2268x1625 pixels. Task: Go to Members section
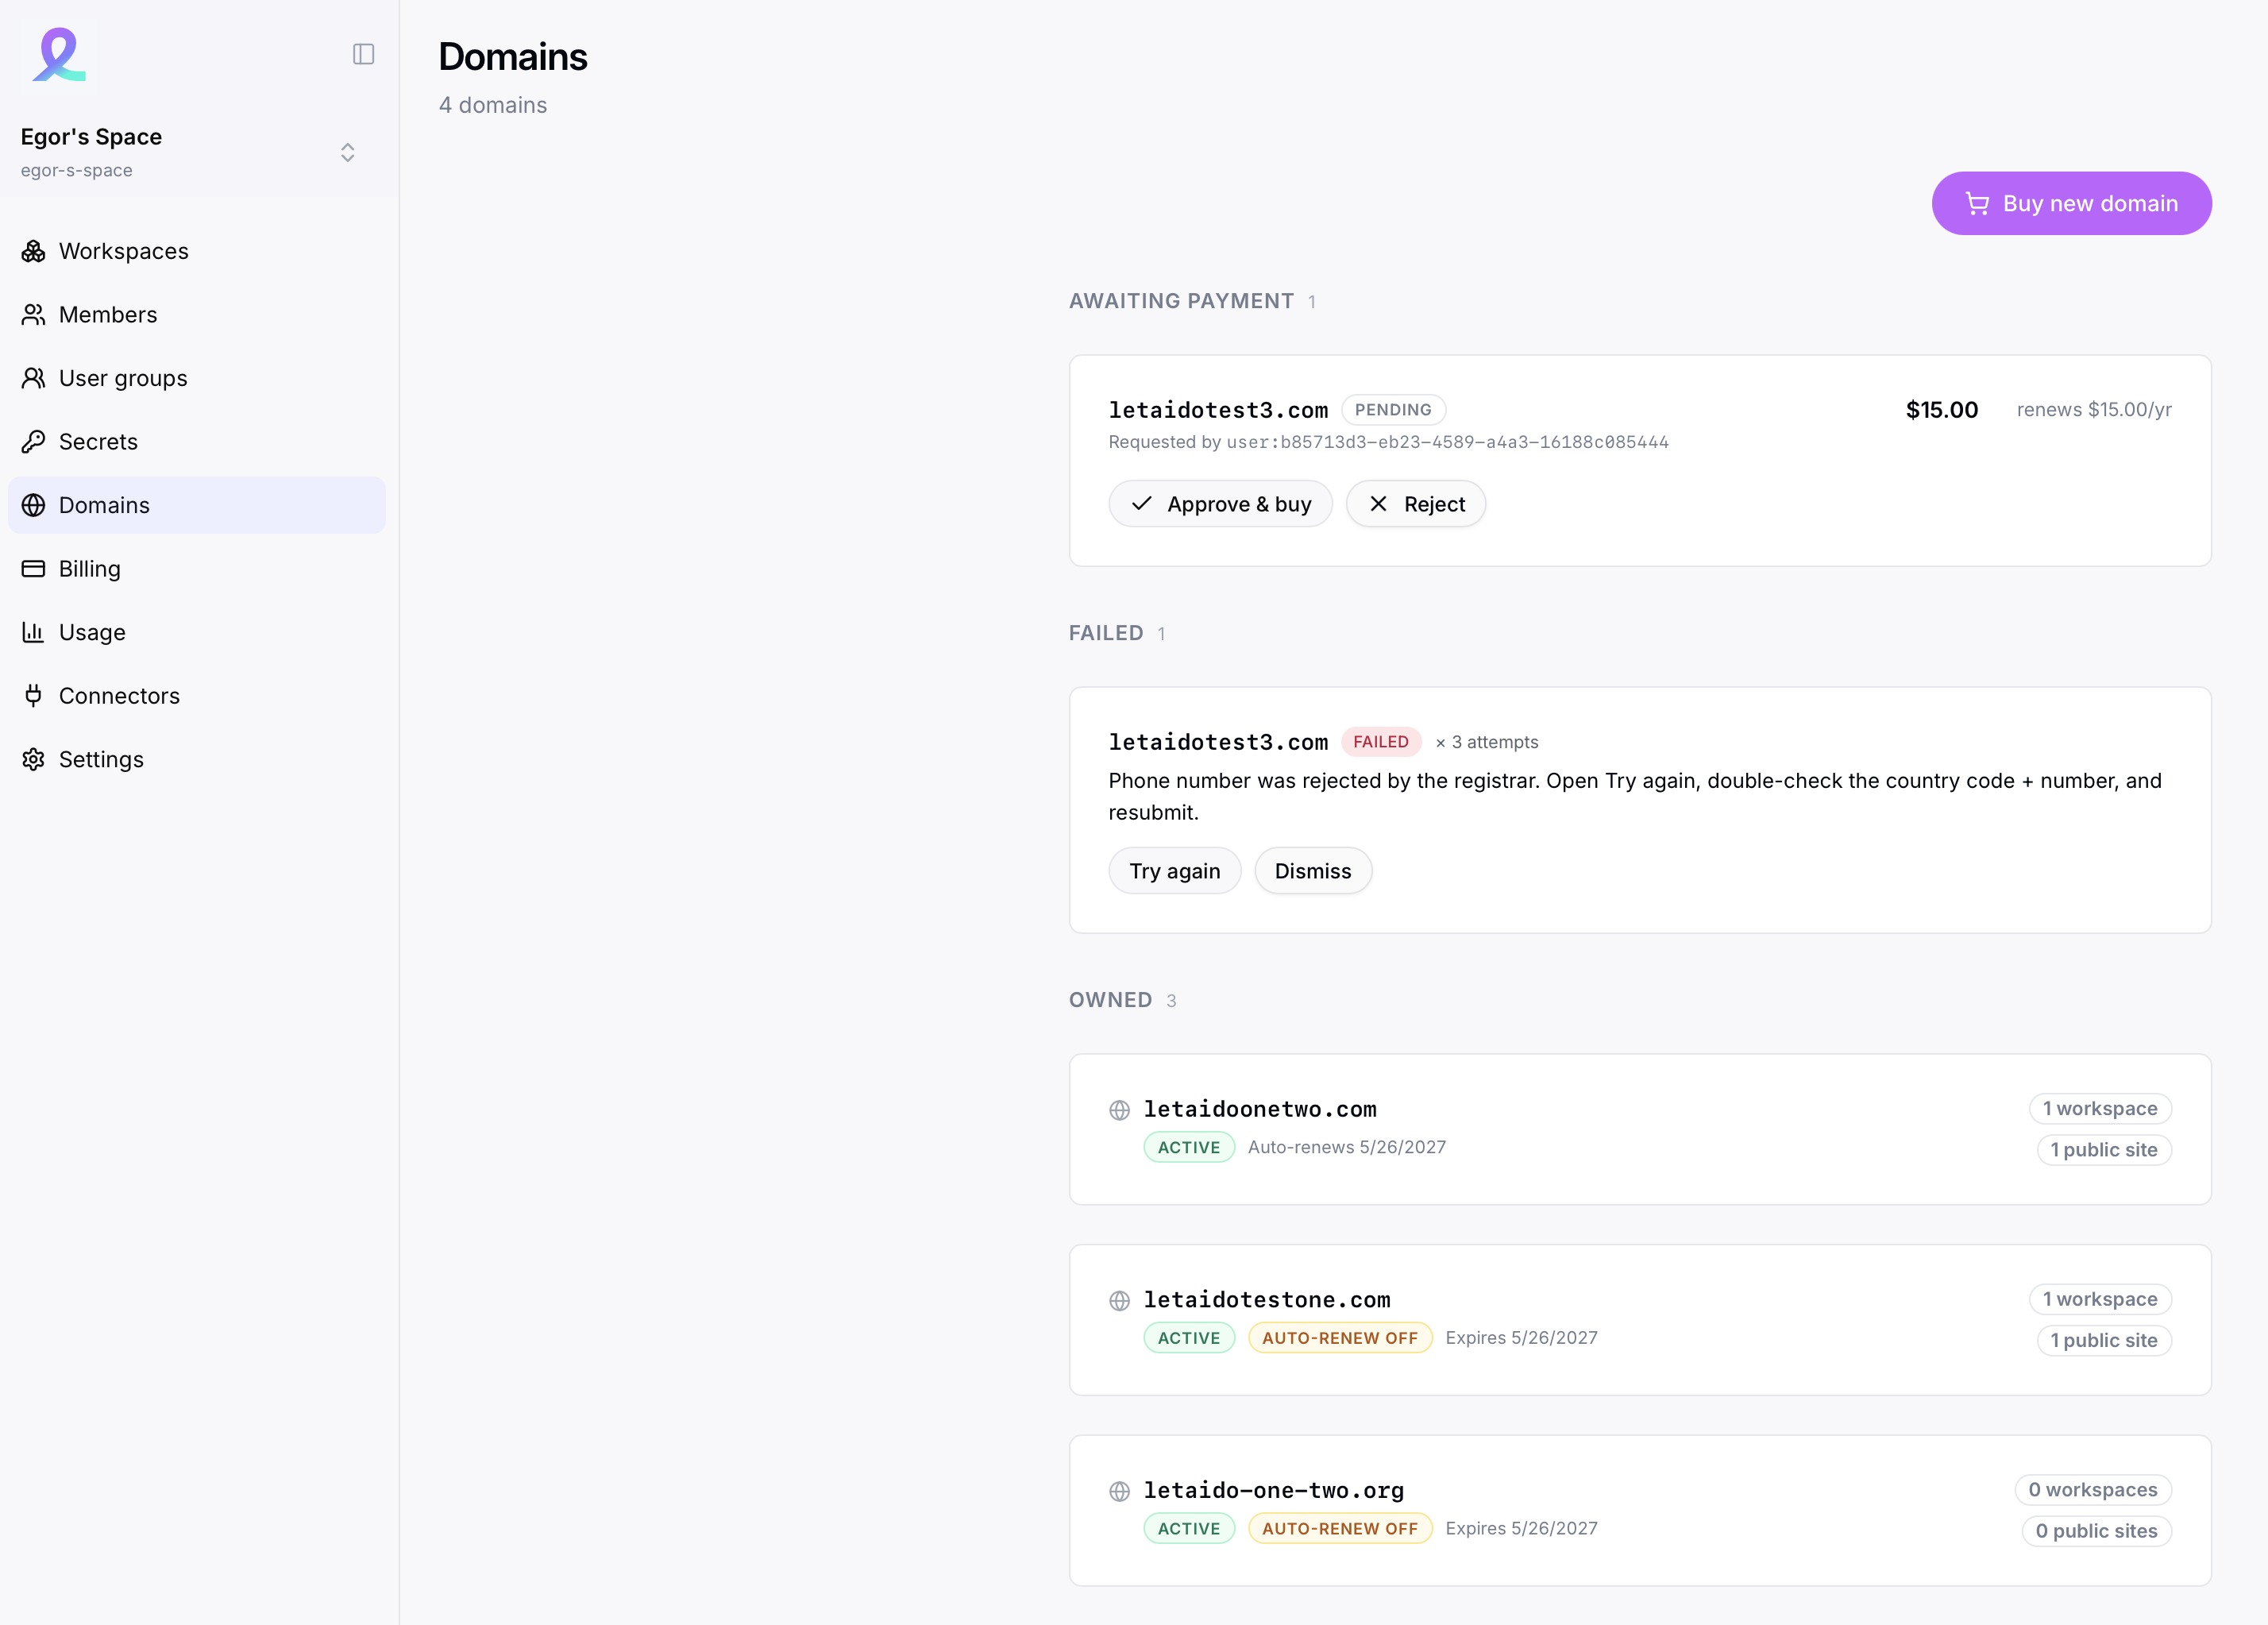click(197, 315)
